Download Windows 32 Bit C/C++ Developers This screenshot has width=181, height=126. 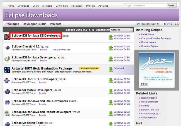click(122, 79)
